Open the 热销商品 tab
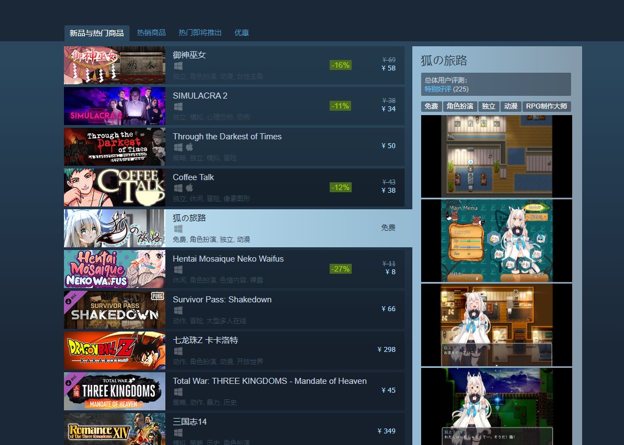624x445 pixels. [151, 32]
